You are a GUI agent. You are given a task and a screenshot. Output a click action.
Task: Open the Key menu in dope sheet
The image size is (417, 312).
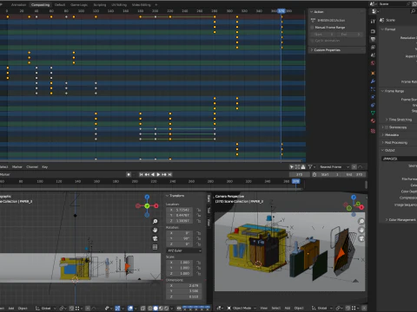click(x=44, y=166)
